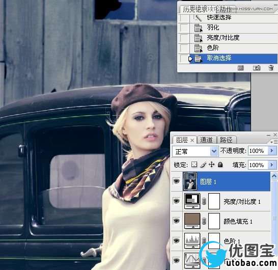
Task: Select the 颜色填充 1 layer mask
Action: pyautogui.click(x=214, y=221)
